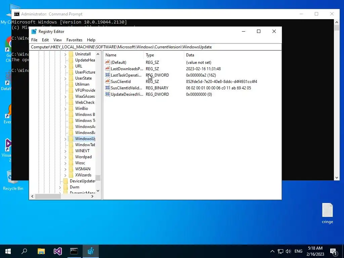This screenshot has height=258, width=344.
Task: Select the WinBio folder icon in tree
Action: tap(71, 109)
